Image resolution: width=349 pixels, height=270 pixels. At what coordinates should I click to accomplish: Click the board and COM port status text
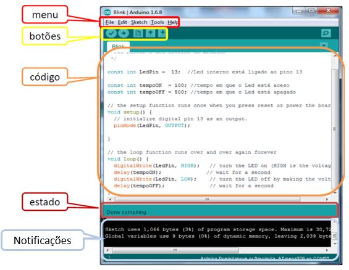click(265, 258)
